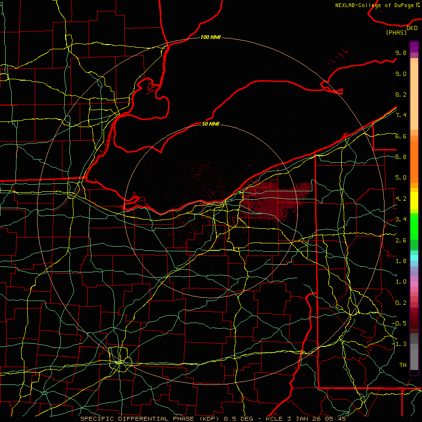The image size is (422, 422).
Task: Click the 7.4 value on the color scale
Action: (x=401, y=115)
